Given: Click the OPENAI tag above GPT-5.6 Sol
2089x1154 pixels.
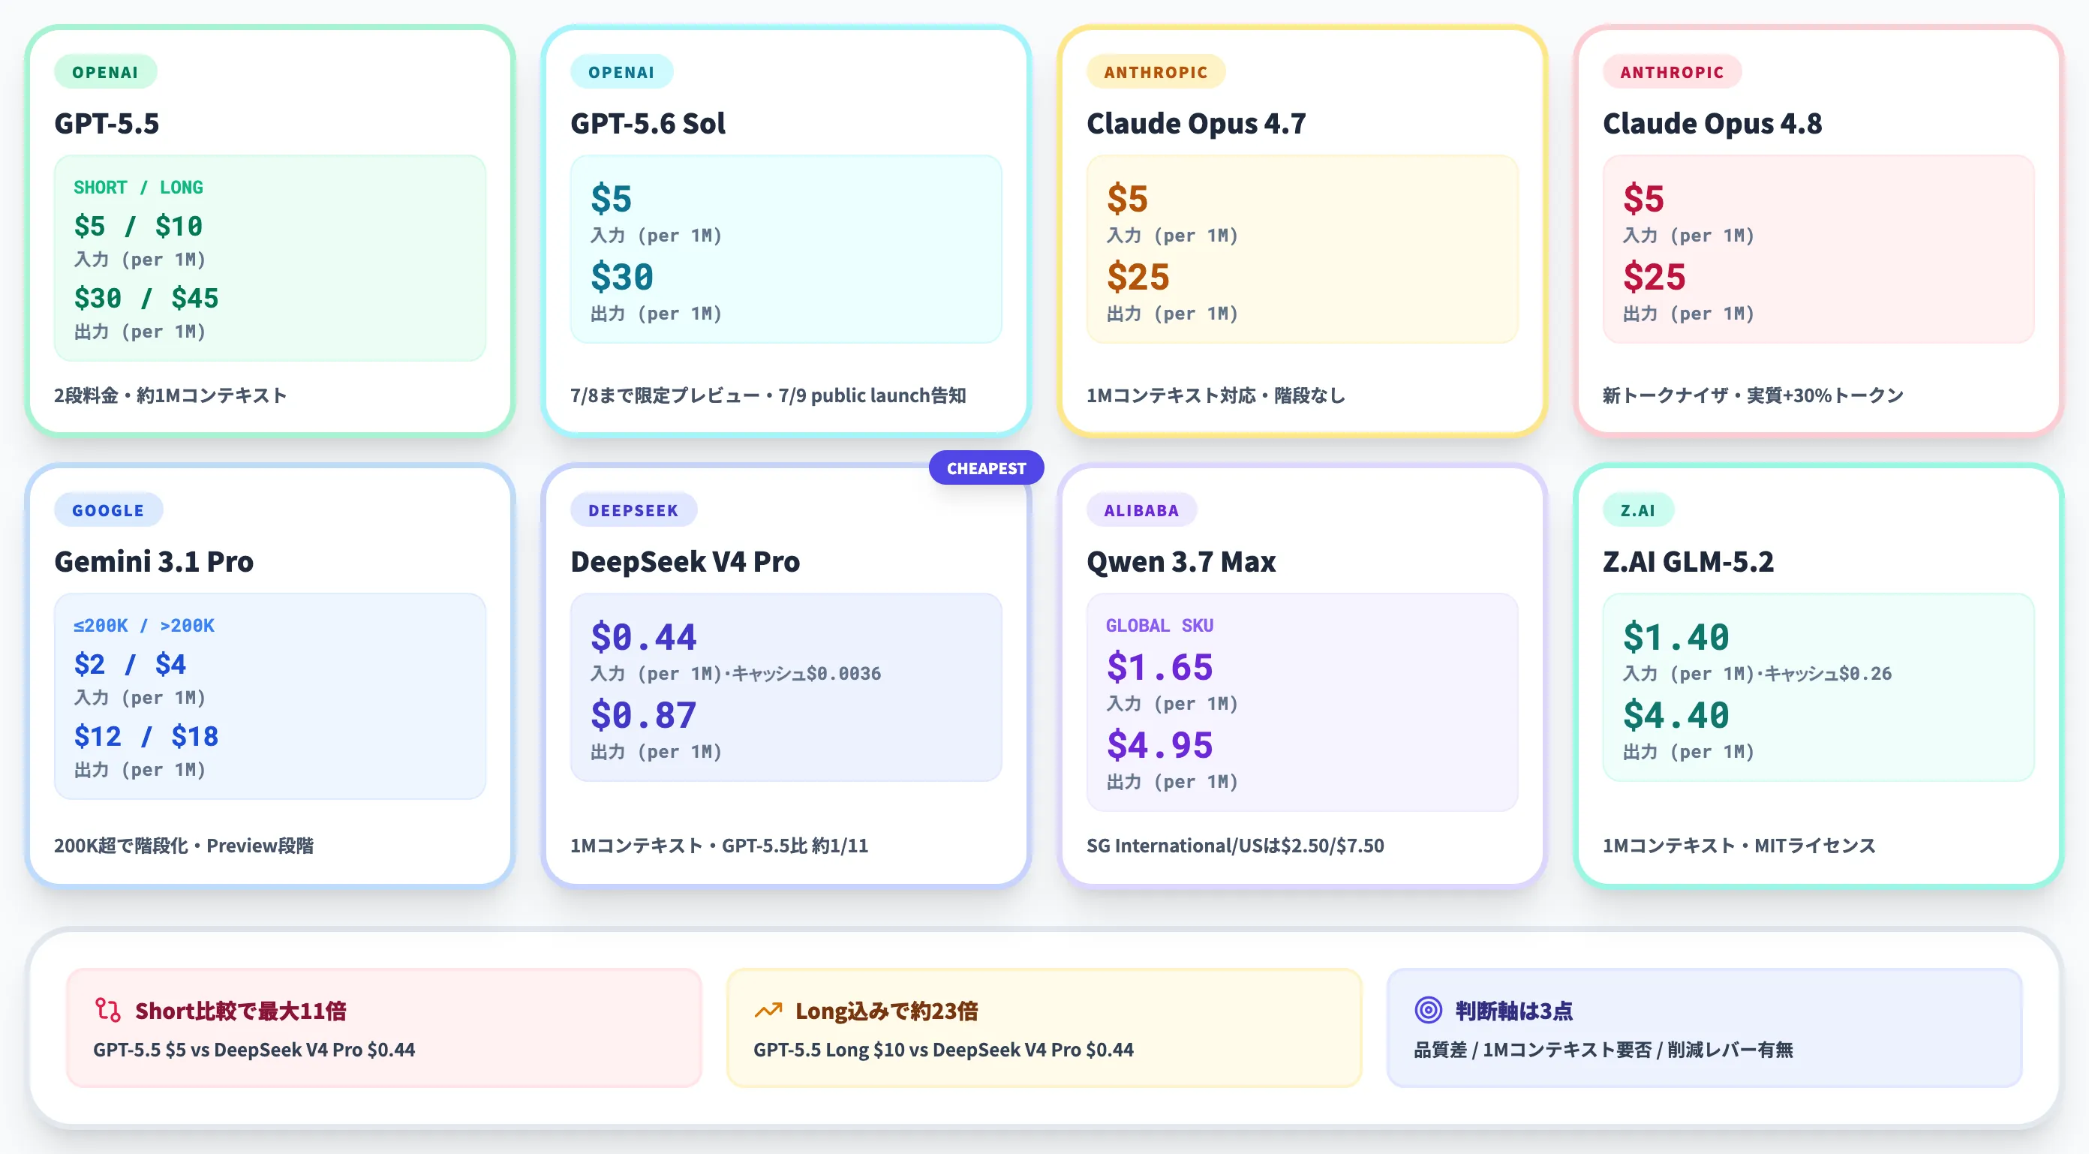Looking at the screenshot, I should click(x=621, y=72).
